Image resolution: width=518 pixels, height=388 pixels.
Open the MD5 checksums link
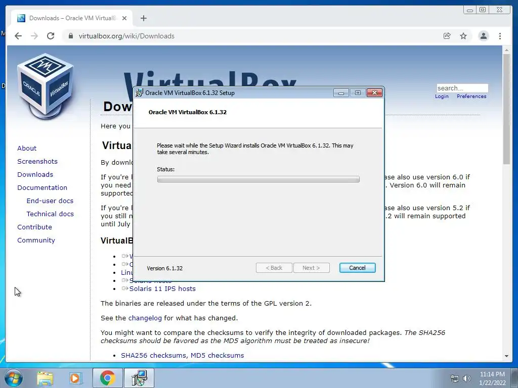[x=217, y=355]
